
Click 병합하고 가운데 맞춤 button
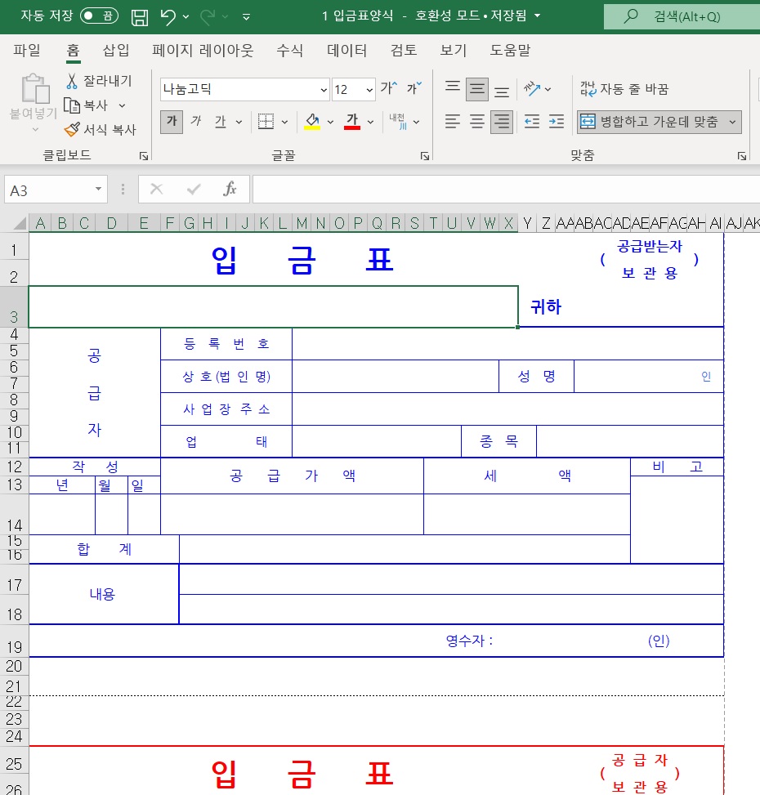point(650,122)
